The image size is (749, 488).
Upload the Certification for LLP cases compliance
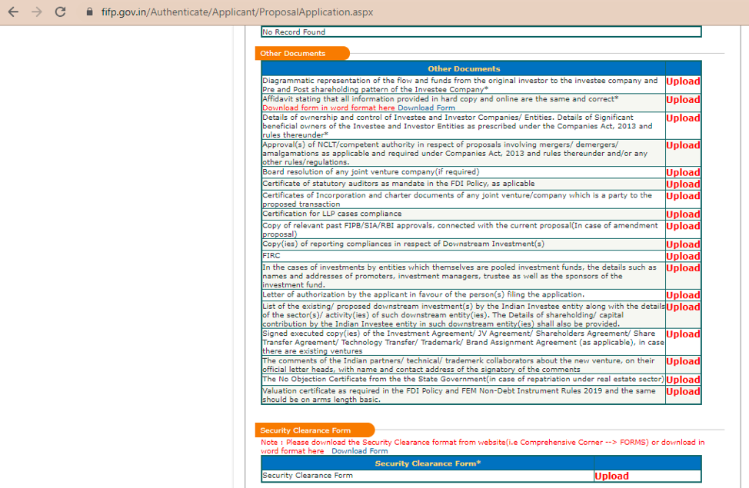[682, 214]
